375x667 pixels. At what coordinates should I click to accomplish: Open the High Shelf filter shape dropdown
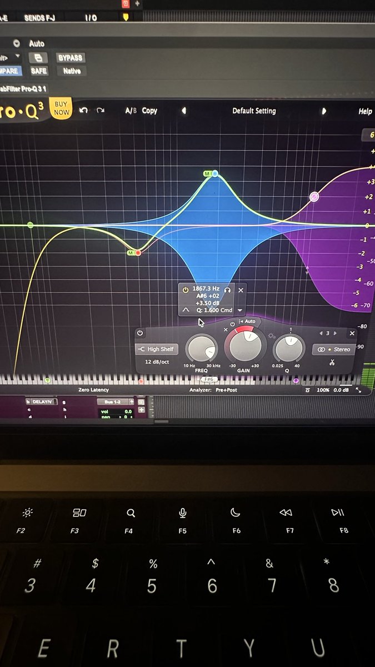coord(157,349)
